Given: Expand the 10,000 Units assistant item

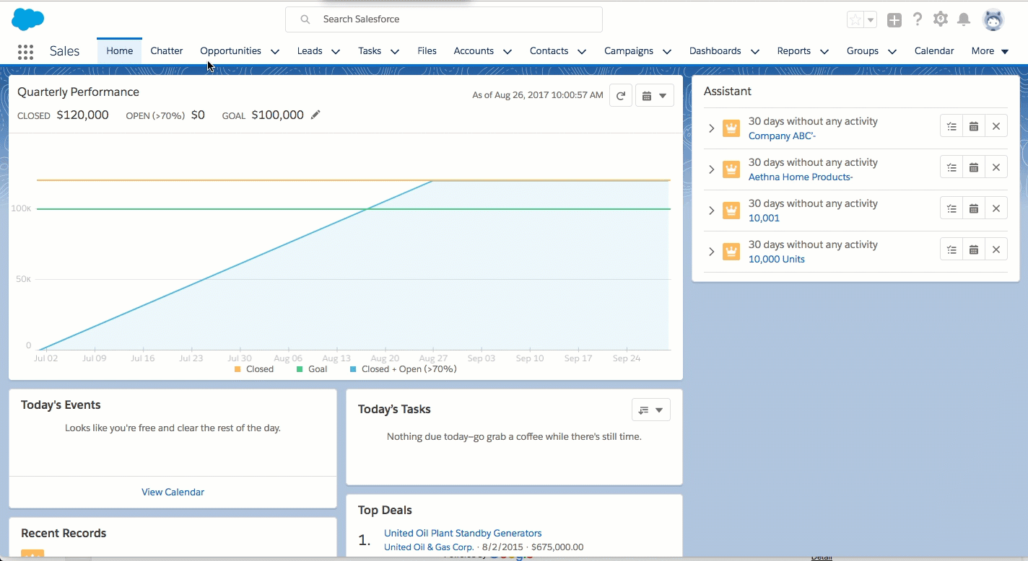Looking at the screenshot, I should point(711,252).
